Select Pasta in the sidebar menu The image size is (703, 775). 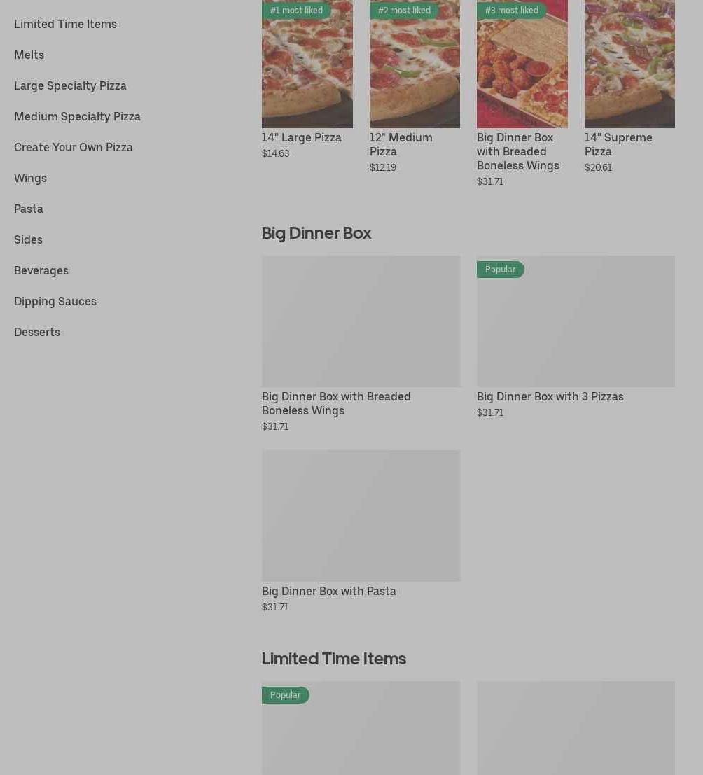click(29, 209)
